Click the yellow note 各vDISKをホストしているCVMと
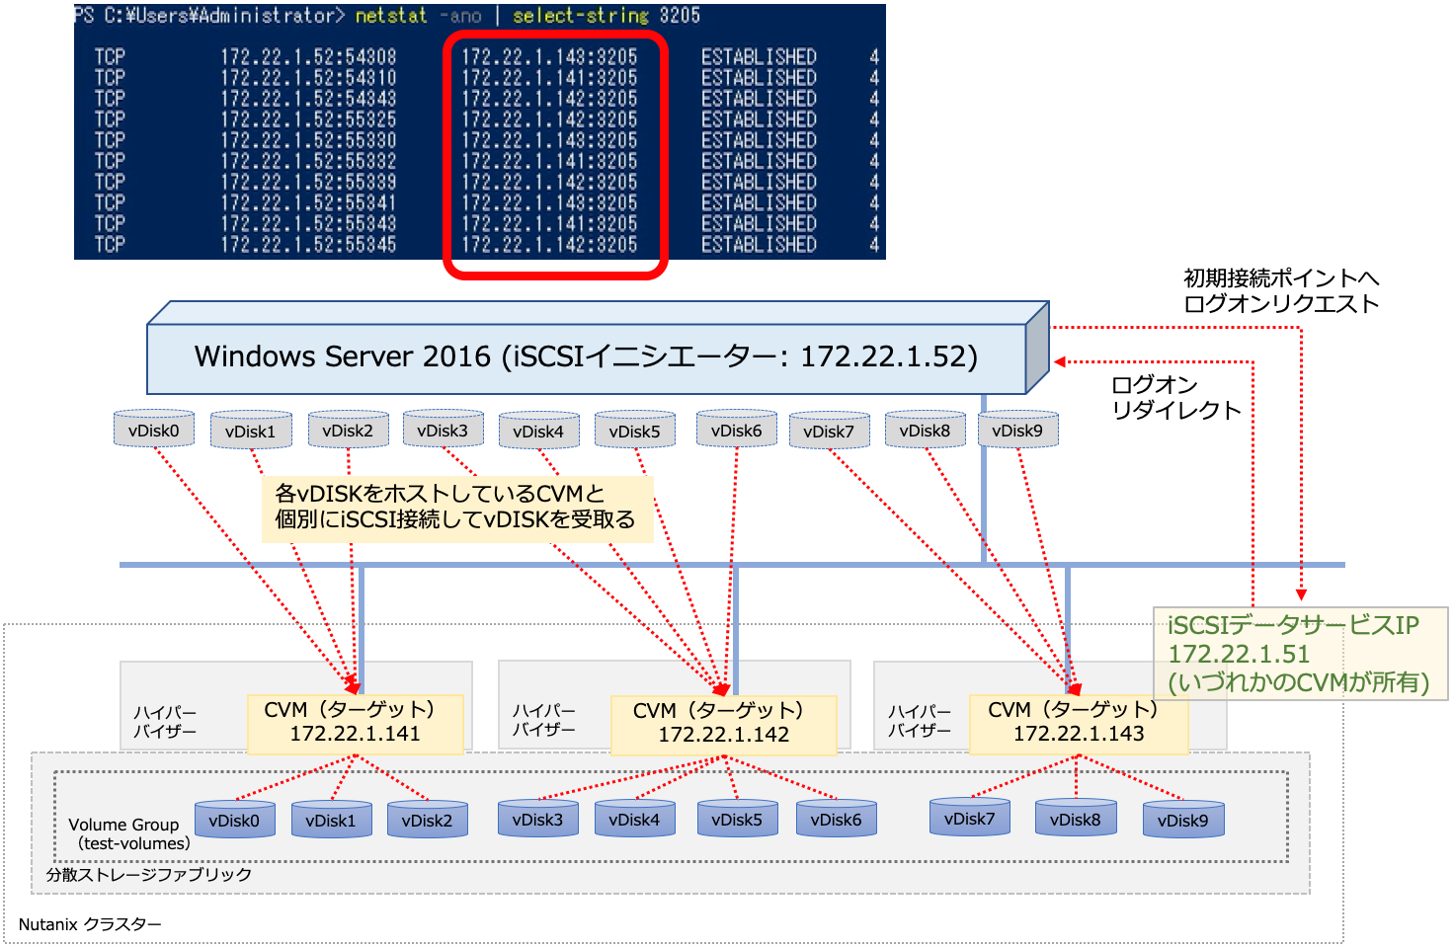Viewport: 1454px width, 948px height. (x=457, y=508)
